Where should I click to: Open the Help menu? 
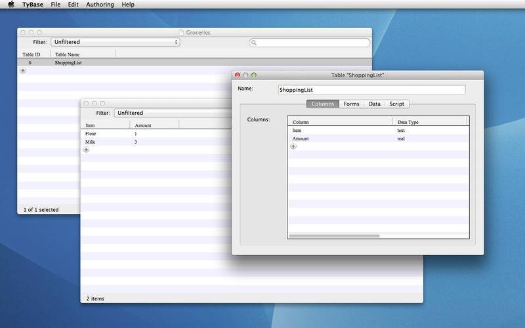[x=128, y=5]
